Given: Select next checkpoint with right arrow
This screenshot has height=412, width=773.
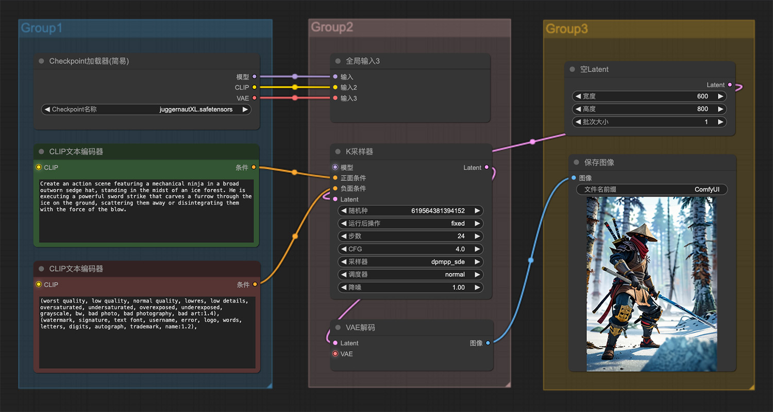Looking at the screenshot, I should [245, 109].
